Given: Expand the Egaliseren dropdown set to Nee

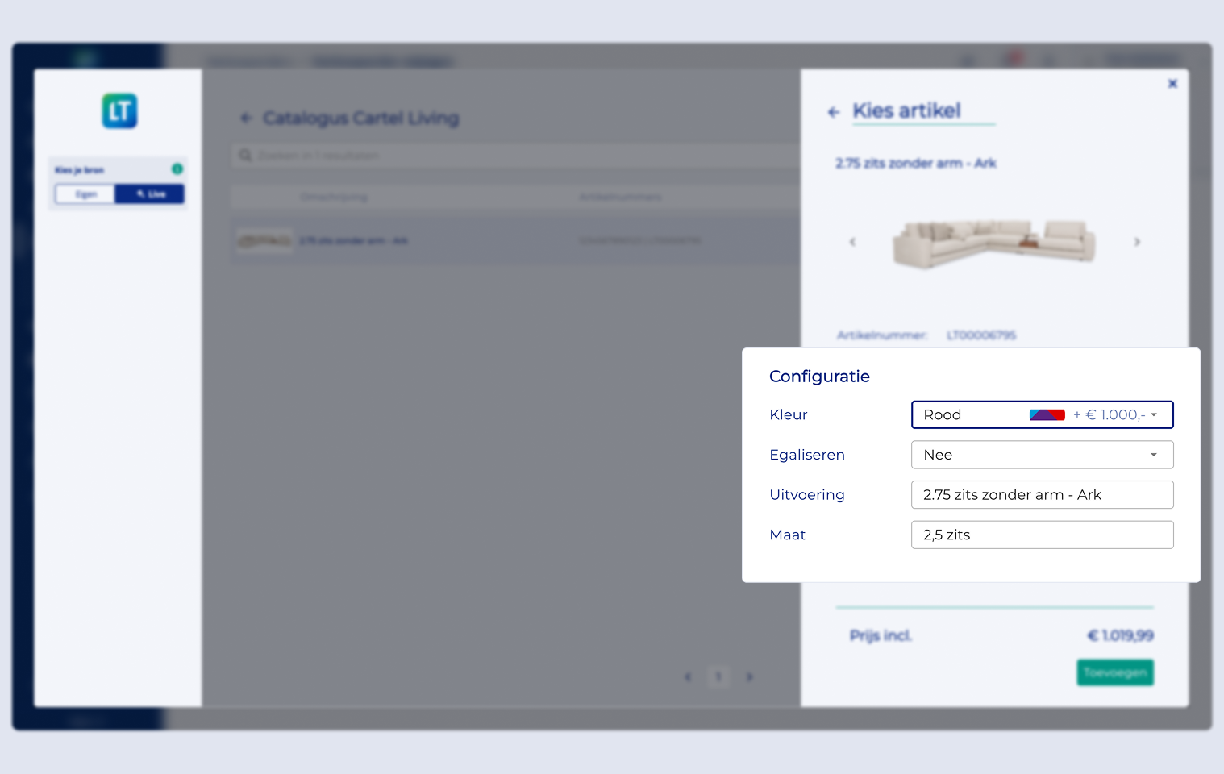Looking at the screenshot, I should (x=1042, y=455).
